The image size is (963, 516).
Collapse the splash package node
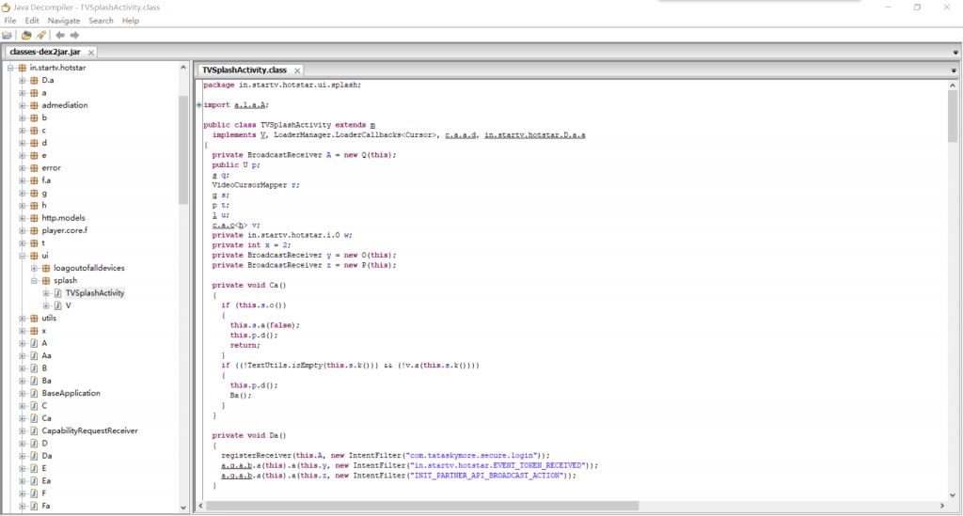34,280
